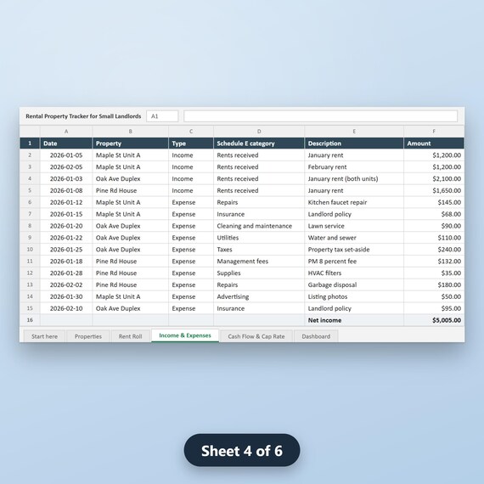Select the Property tax set-aside cell

pos(354,250)
